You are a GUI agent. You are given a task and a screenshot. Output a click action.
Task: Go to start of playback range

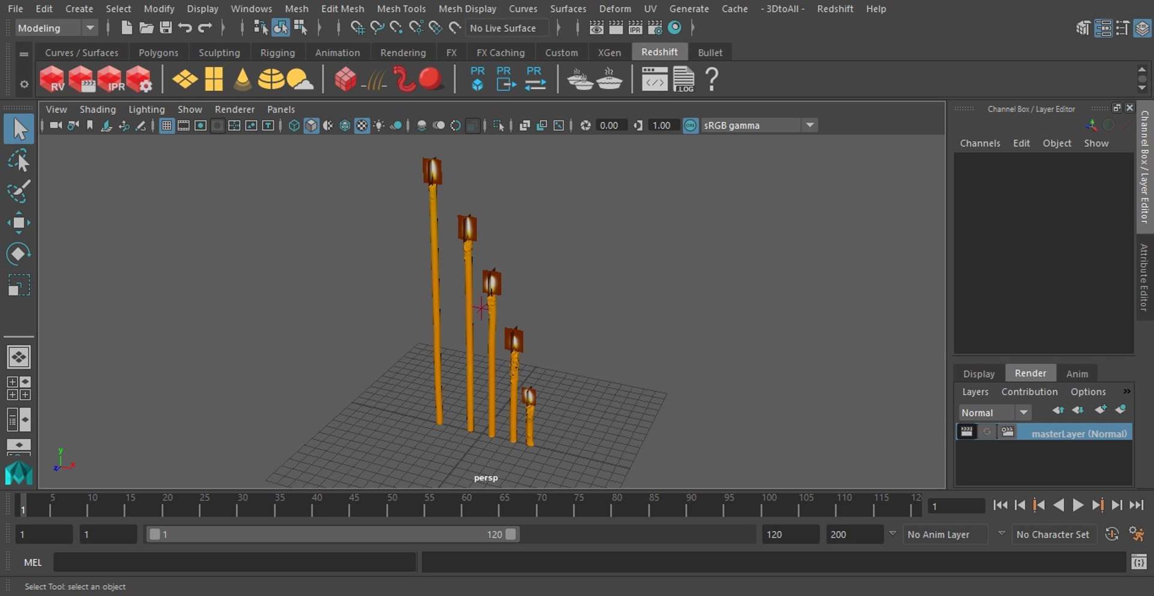point(1000,506)
